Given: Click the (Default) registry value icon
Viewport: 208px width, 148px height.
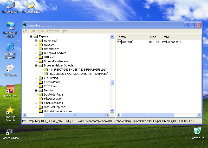Looking at the screenshot, I should click(120, 42).
